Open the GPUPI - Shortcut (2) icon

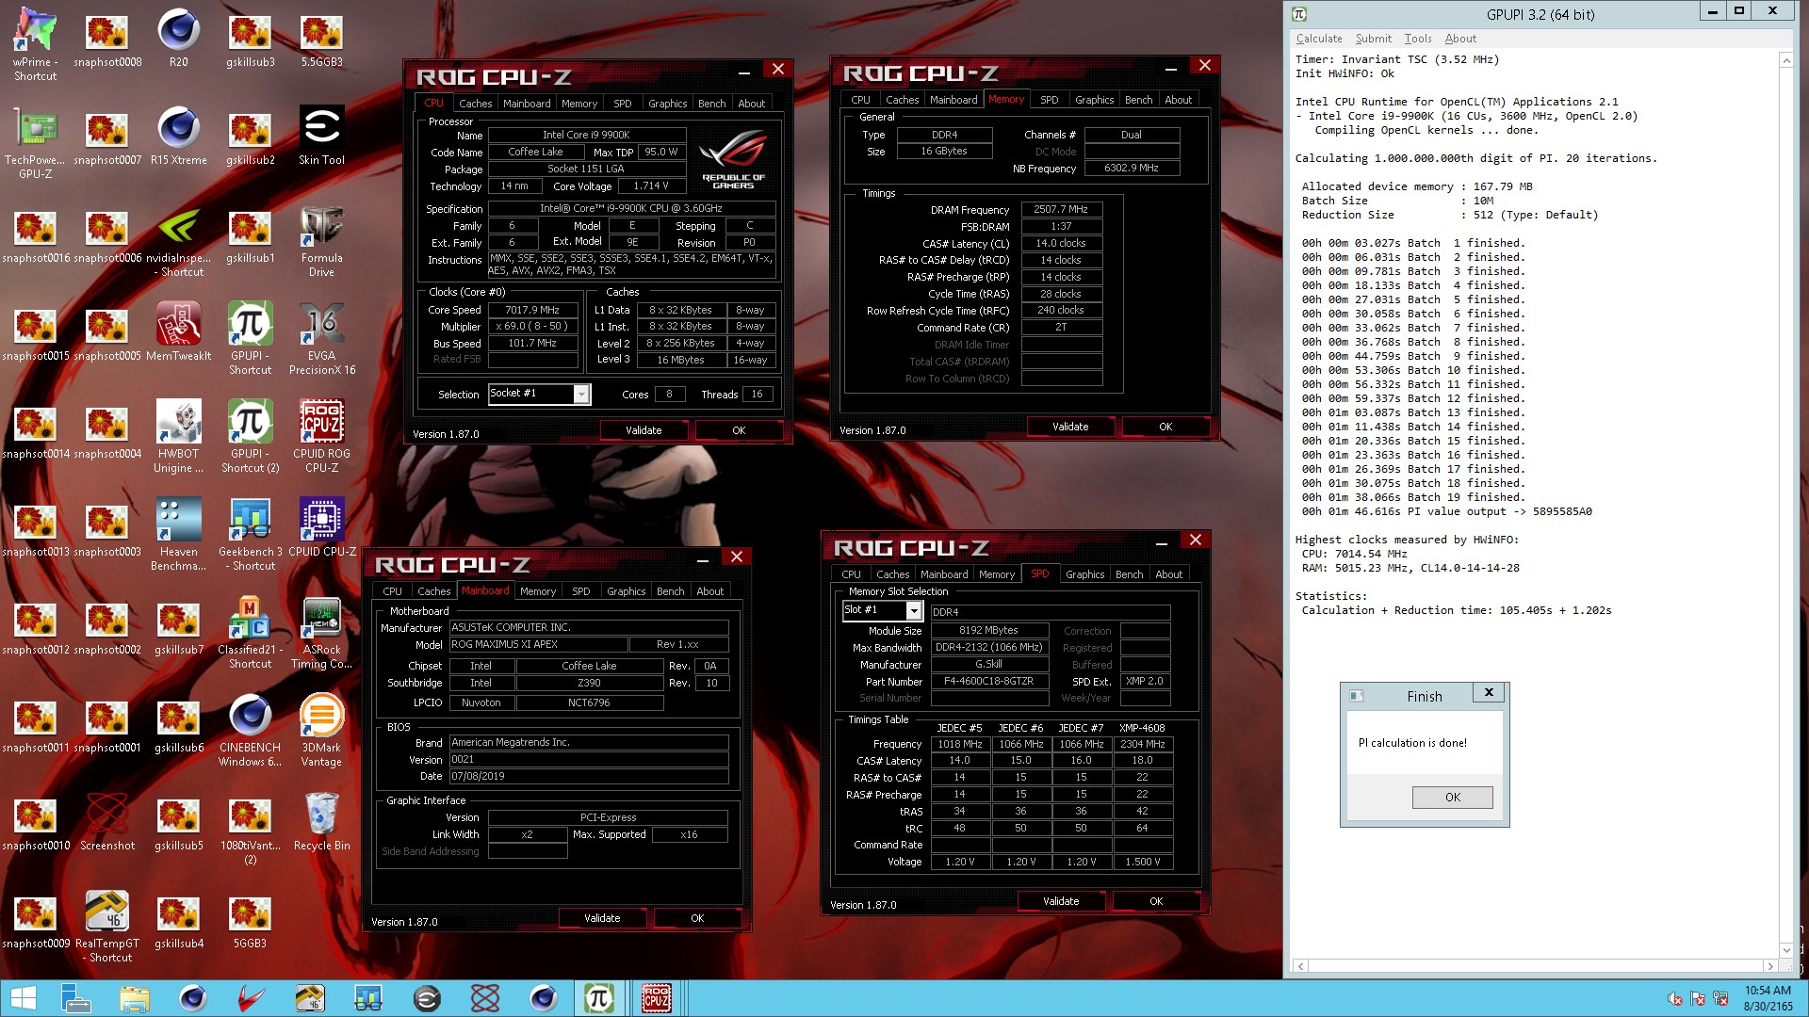click(250, 436)
